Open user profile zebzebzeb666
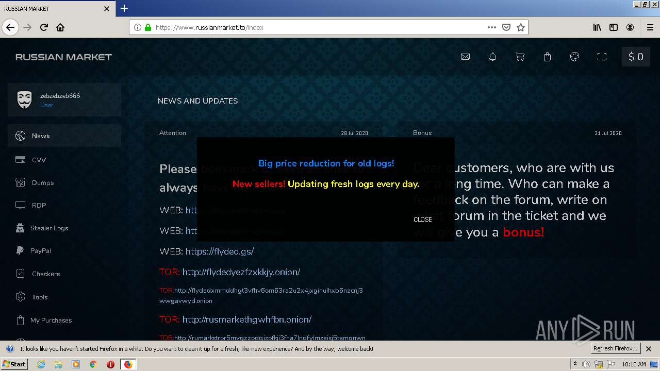Image resolution: width=660 pixels, height=371 pixels. click(60, 96)
